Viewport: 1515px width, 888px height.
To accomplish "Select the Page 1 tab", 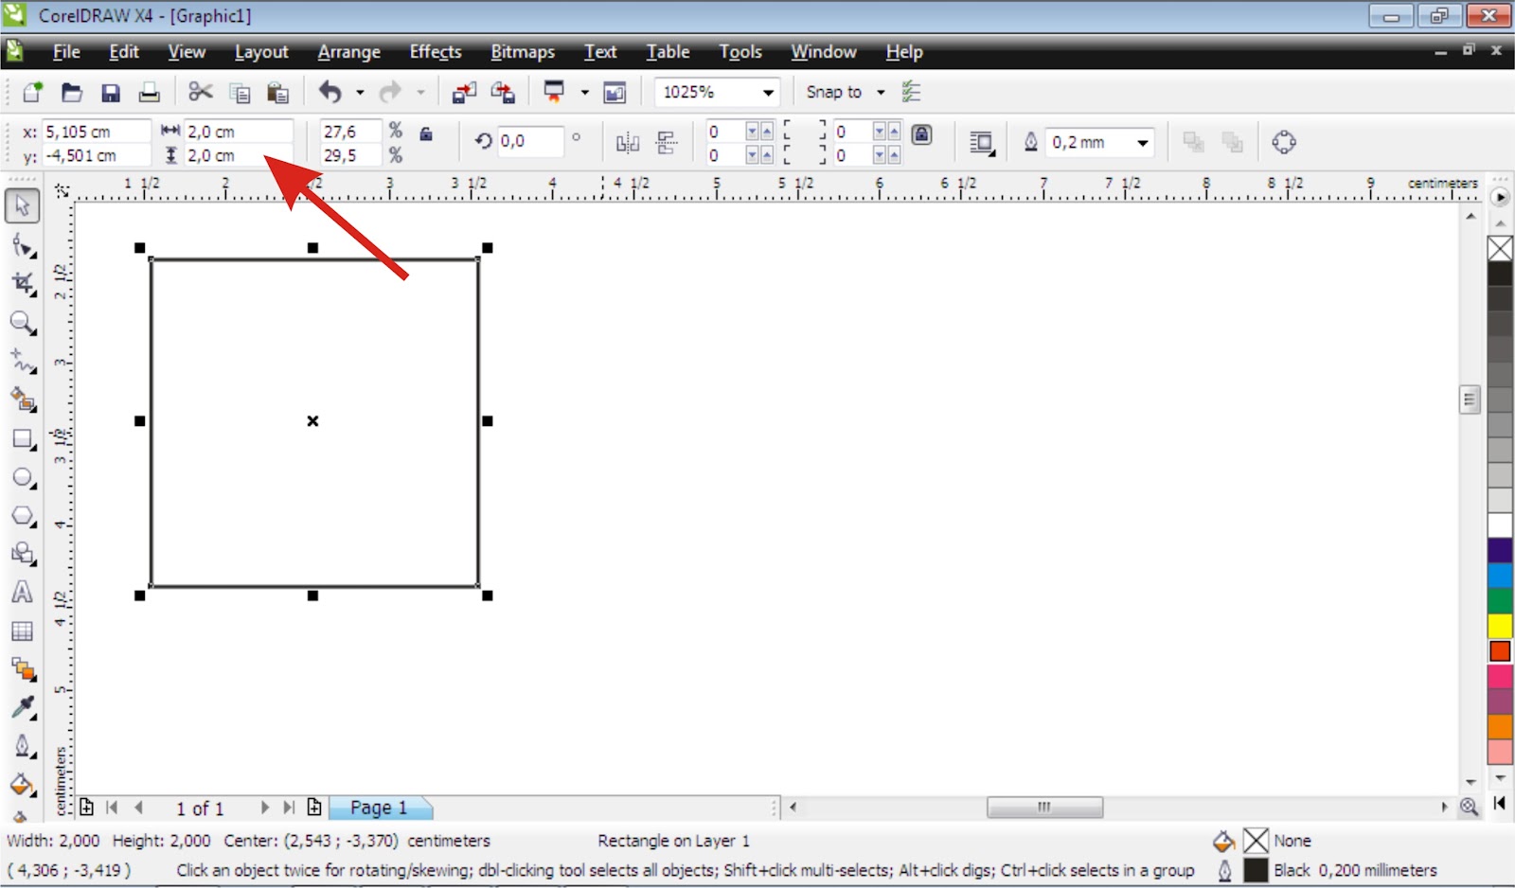I will 379,807.
